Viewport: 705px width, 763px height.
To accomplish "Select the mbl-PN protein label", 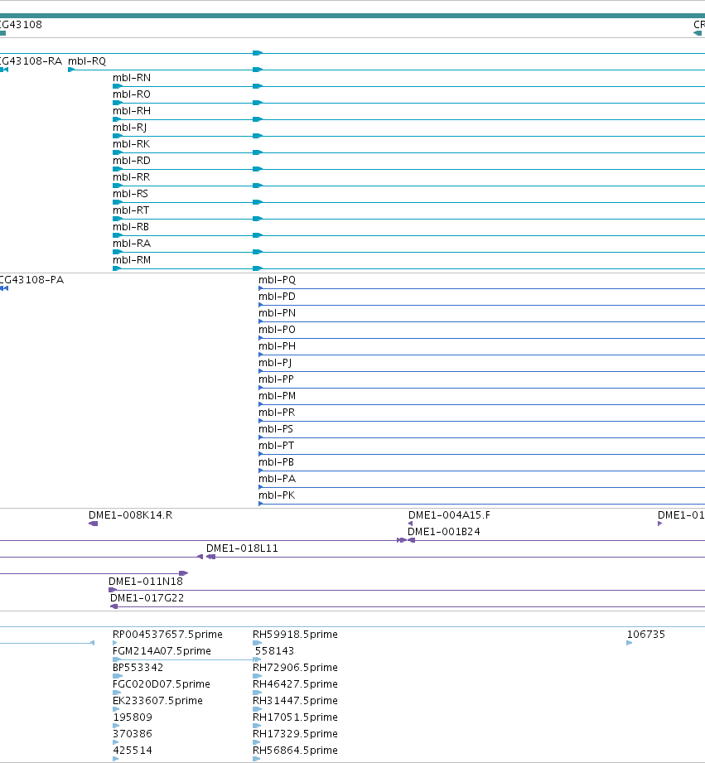I will 277,313.
